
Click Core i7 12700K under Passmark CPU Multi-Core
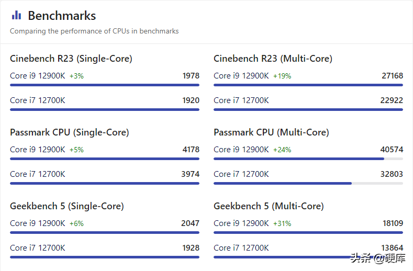click(241, 174)
